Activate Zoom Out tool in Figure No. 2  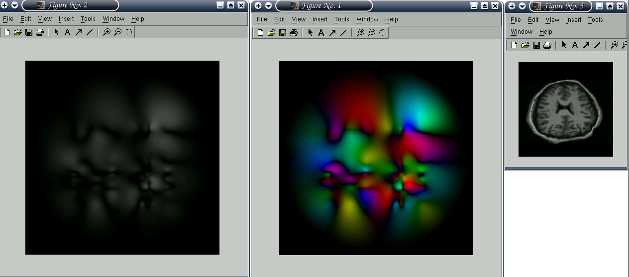click(117, 32)
